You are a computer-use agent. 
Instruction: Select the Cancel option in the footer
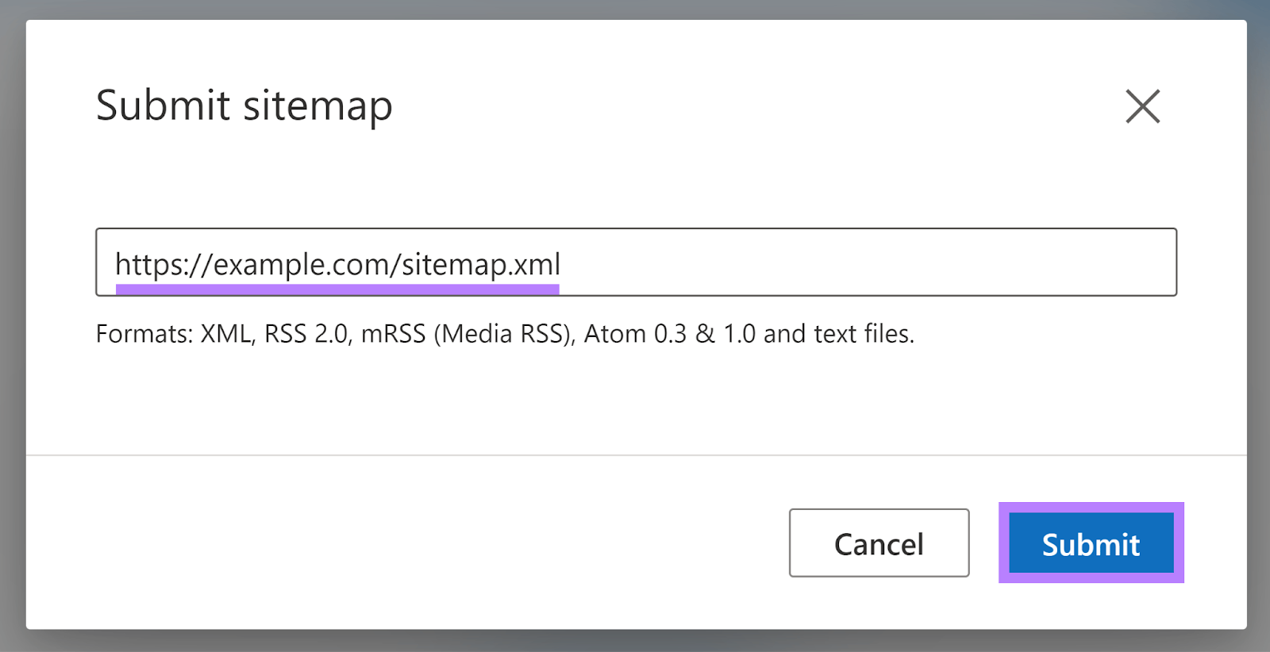point(878,544)
